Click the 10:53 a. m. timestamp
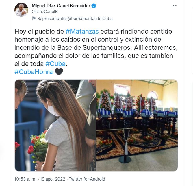This screenshot has height=186, width=193. coord(25,179)
